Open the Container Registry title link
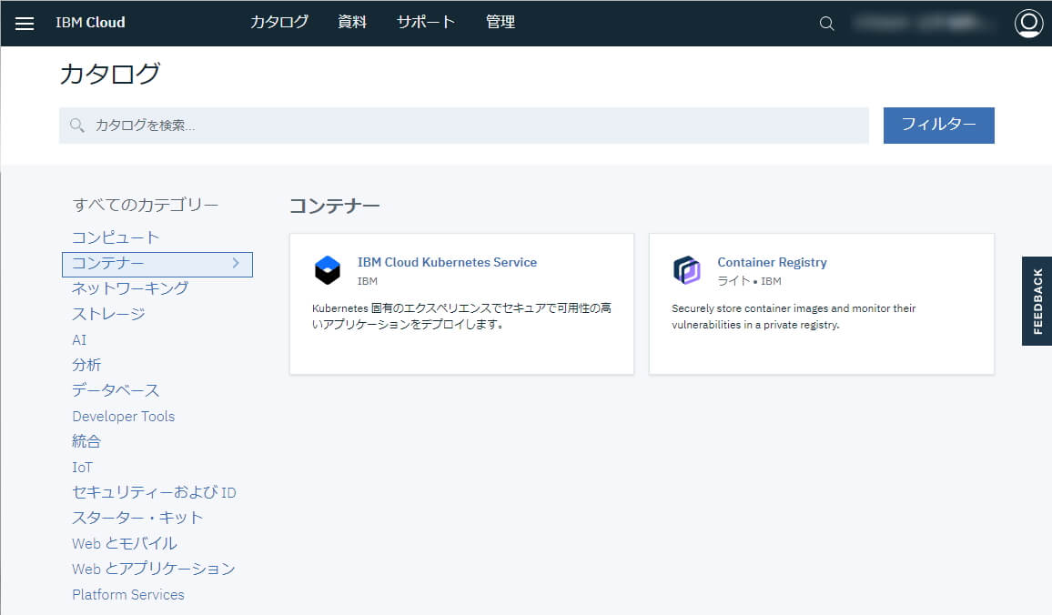 tap(772, 262)
